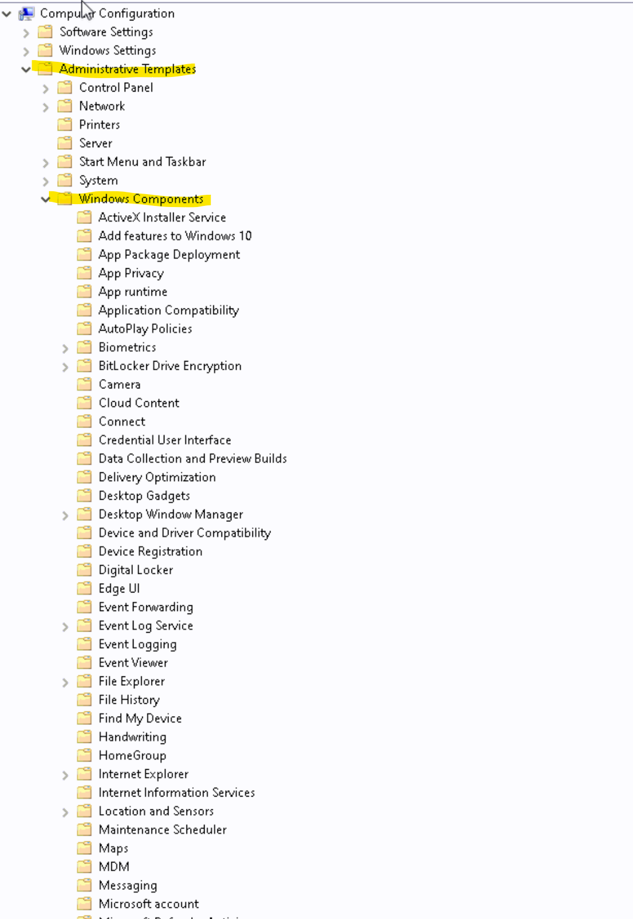
Task: Click the HomeGroup folder icon
Action: click(x=85, y=755)
